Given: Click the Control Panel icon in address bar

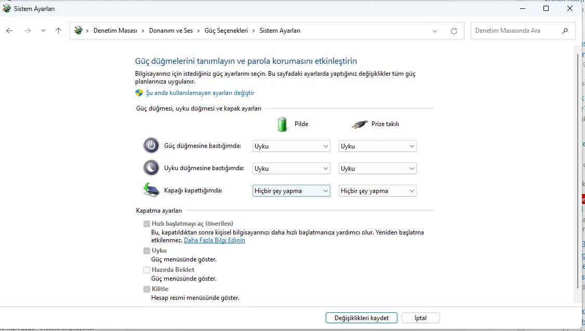Looking at the screenshot, I should (78, 31).
